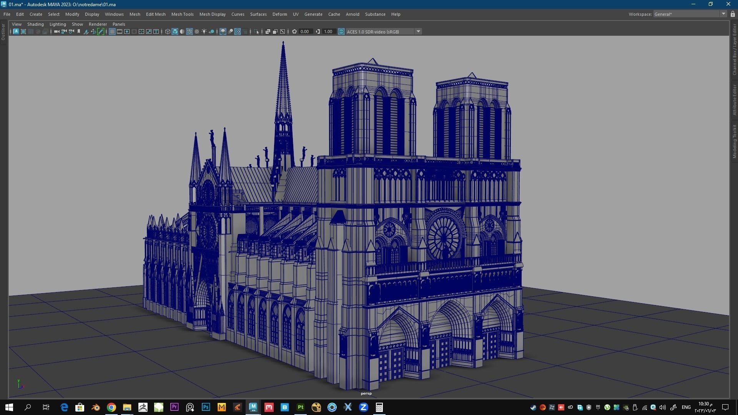Toggle the textured checker display icon

click(x=197, y=32)
